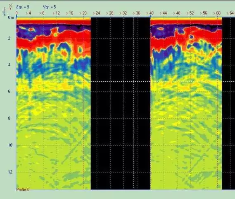Click the 56 tick on the distance ruler
The image size is (235, 199).
[x=204, y=13]
